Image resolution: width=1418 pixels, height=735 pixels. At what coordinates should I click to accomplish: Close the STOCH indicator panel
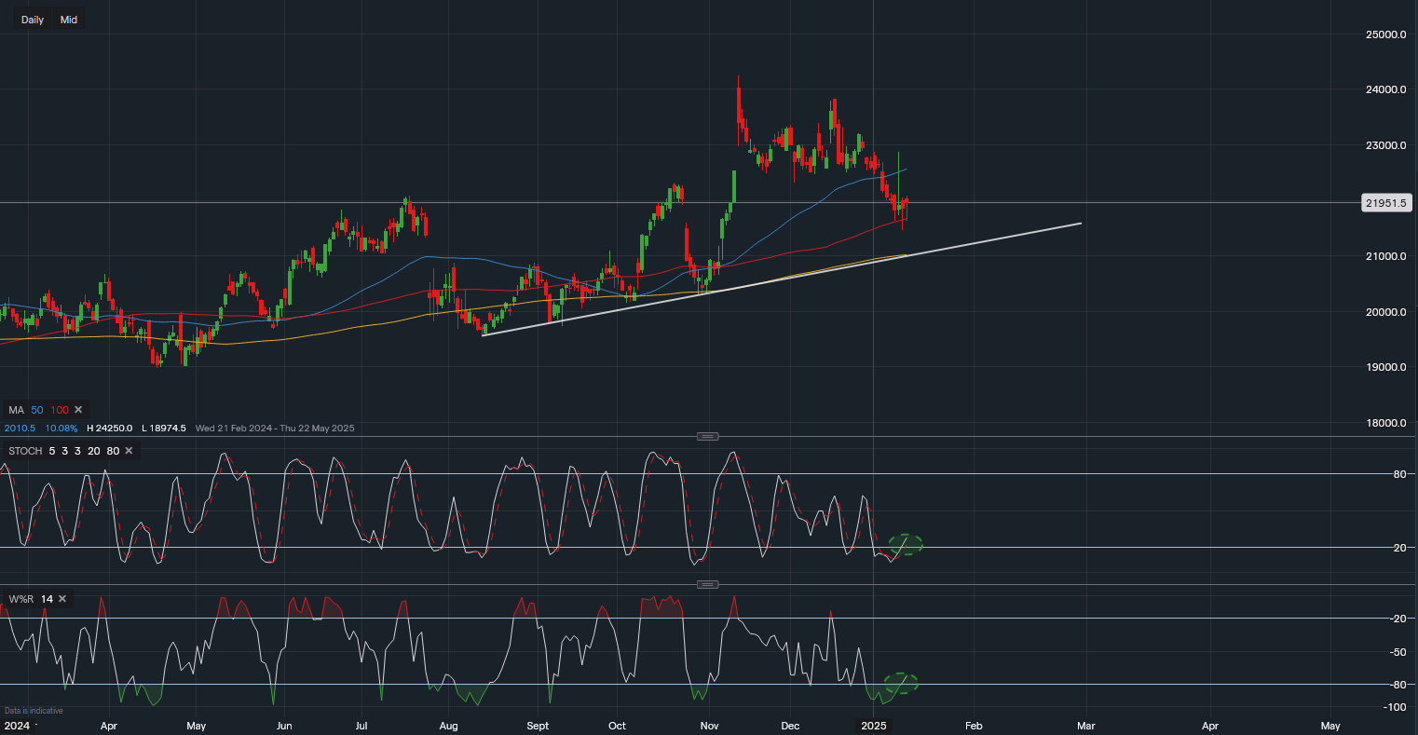pyautogui.click(x=129, y=451)
